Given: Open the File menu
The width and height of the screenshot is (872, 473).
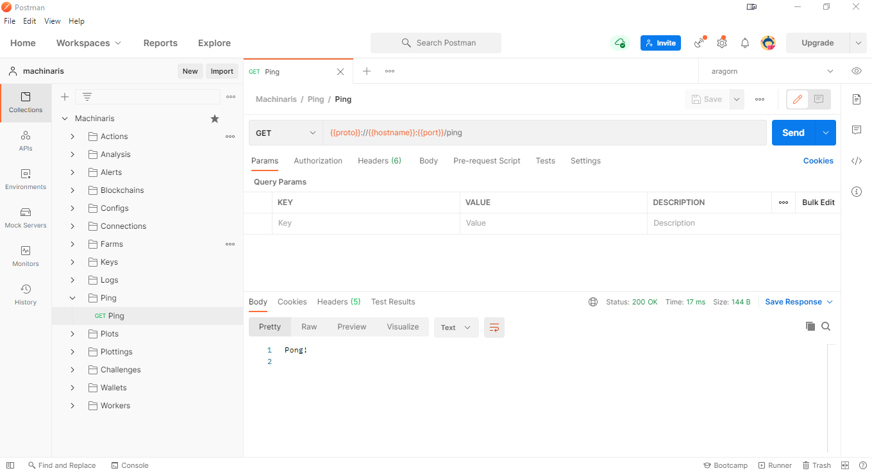Looking at the screenshot, I should click(x=10, y=21).
